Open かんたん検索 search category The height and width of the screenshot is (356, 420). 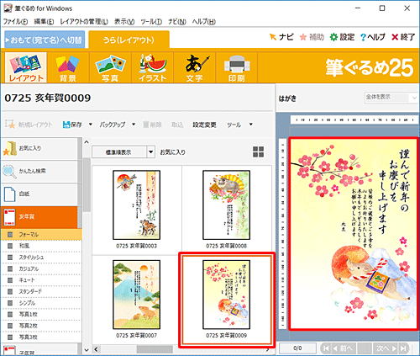pos(39,171)
